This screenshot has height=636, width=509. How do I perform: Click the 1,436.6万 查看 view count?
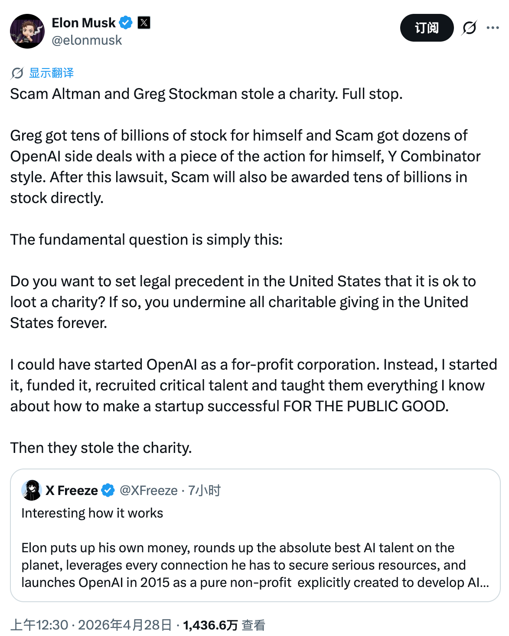click(224, 625)
